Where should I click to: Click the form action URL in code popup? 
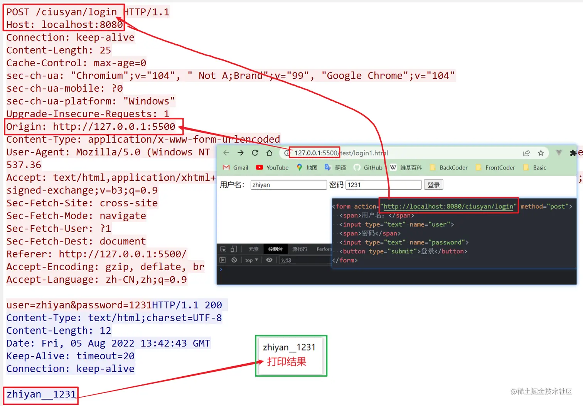coord(448,206)
